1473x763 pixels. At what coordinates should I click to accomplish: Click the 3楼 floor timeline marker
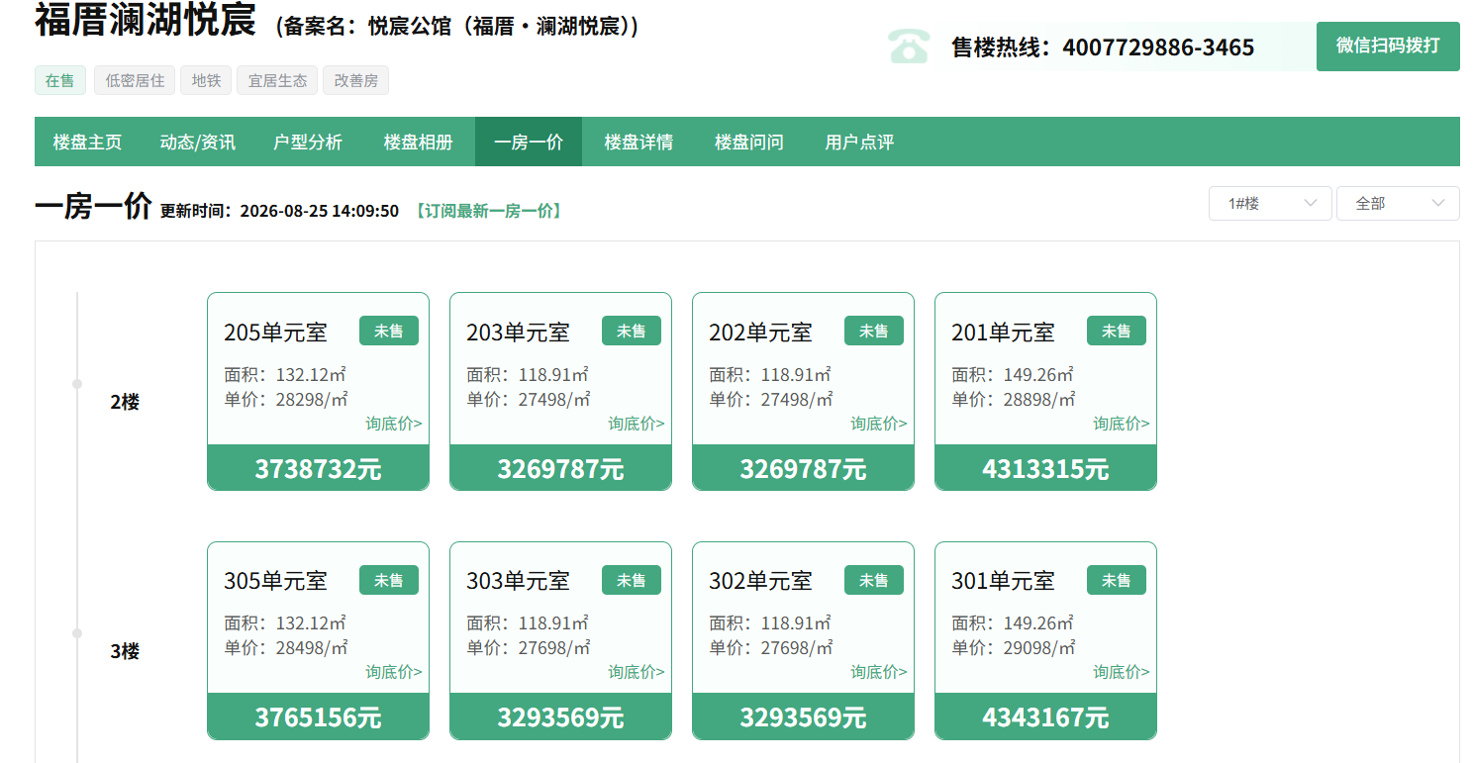(x=77, y=633)
